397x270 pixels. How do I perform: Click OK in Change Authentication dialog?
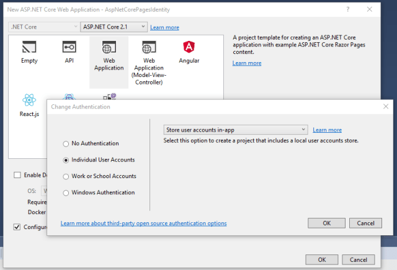click(x=326, y=223)
